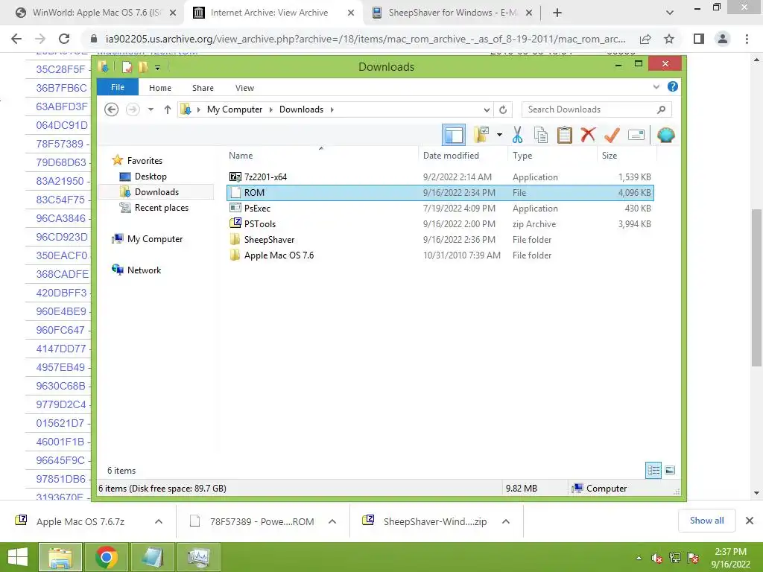Click the Copy icon in toolbar

541,135
